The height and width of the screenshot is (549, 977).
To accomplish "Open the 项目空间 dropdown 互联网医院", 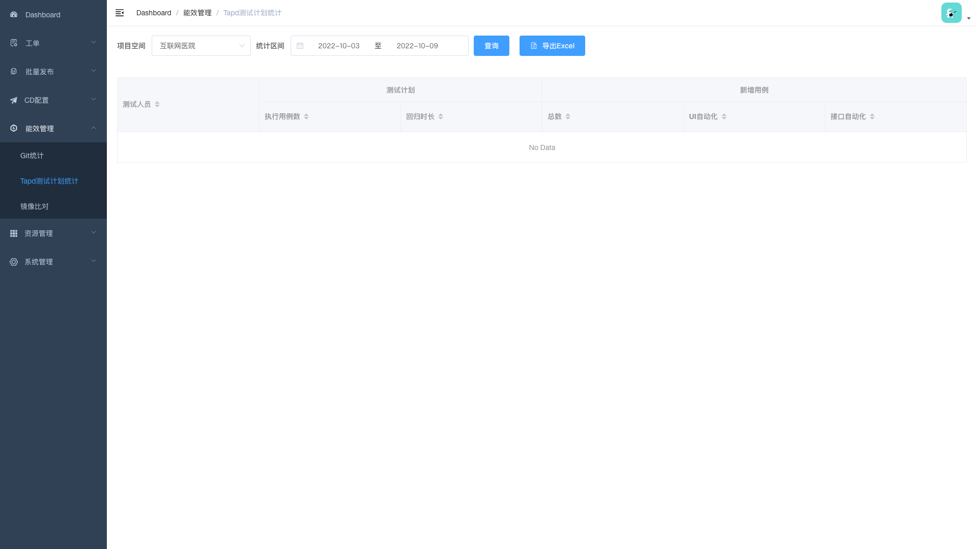I will tap(201, 46).
